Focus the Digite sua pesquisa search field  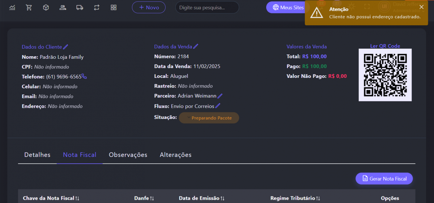pos(207,8)
